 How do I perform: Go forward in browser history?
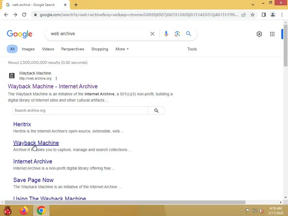tap(15, 15)
